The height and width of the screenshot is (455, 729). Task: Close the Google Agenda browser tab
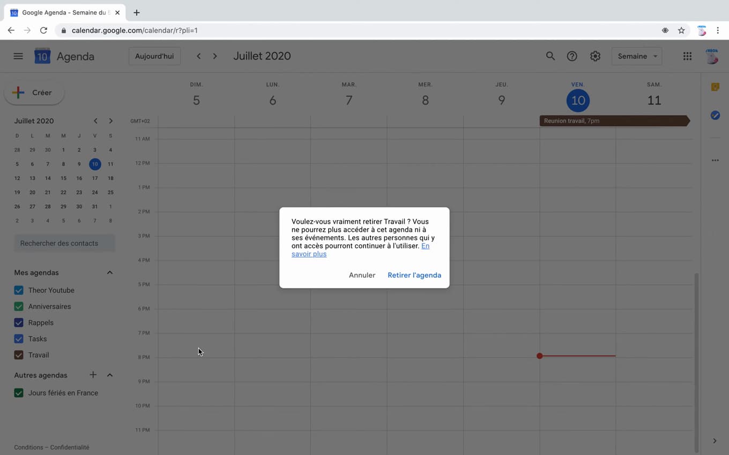117,12
